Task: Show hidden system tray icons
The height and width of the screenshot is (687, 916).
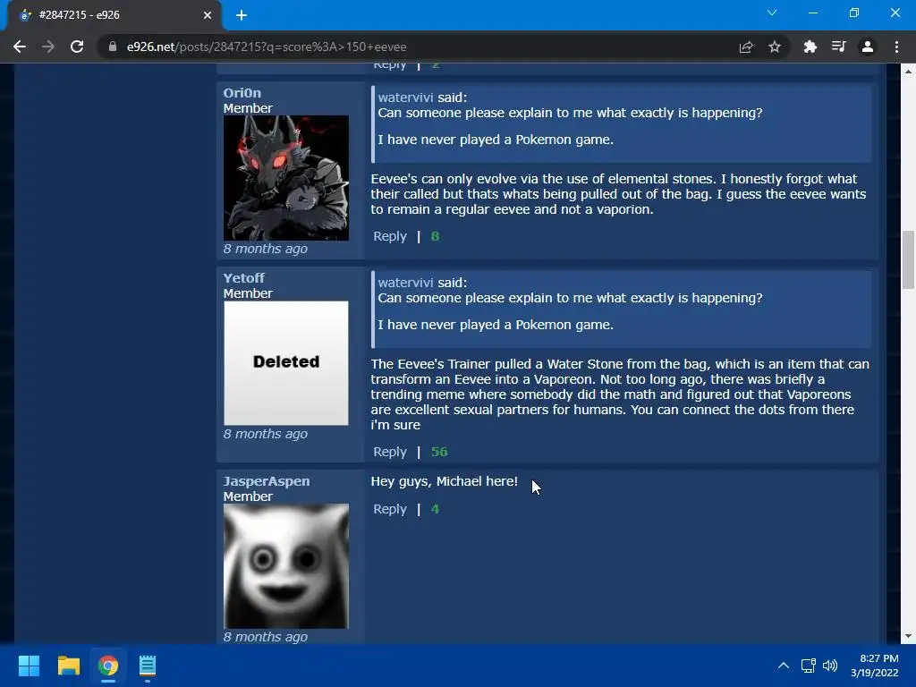Action: 784,666
